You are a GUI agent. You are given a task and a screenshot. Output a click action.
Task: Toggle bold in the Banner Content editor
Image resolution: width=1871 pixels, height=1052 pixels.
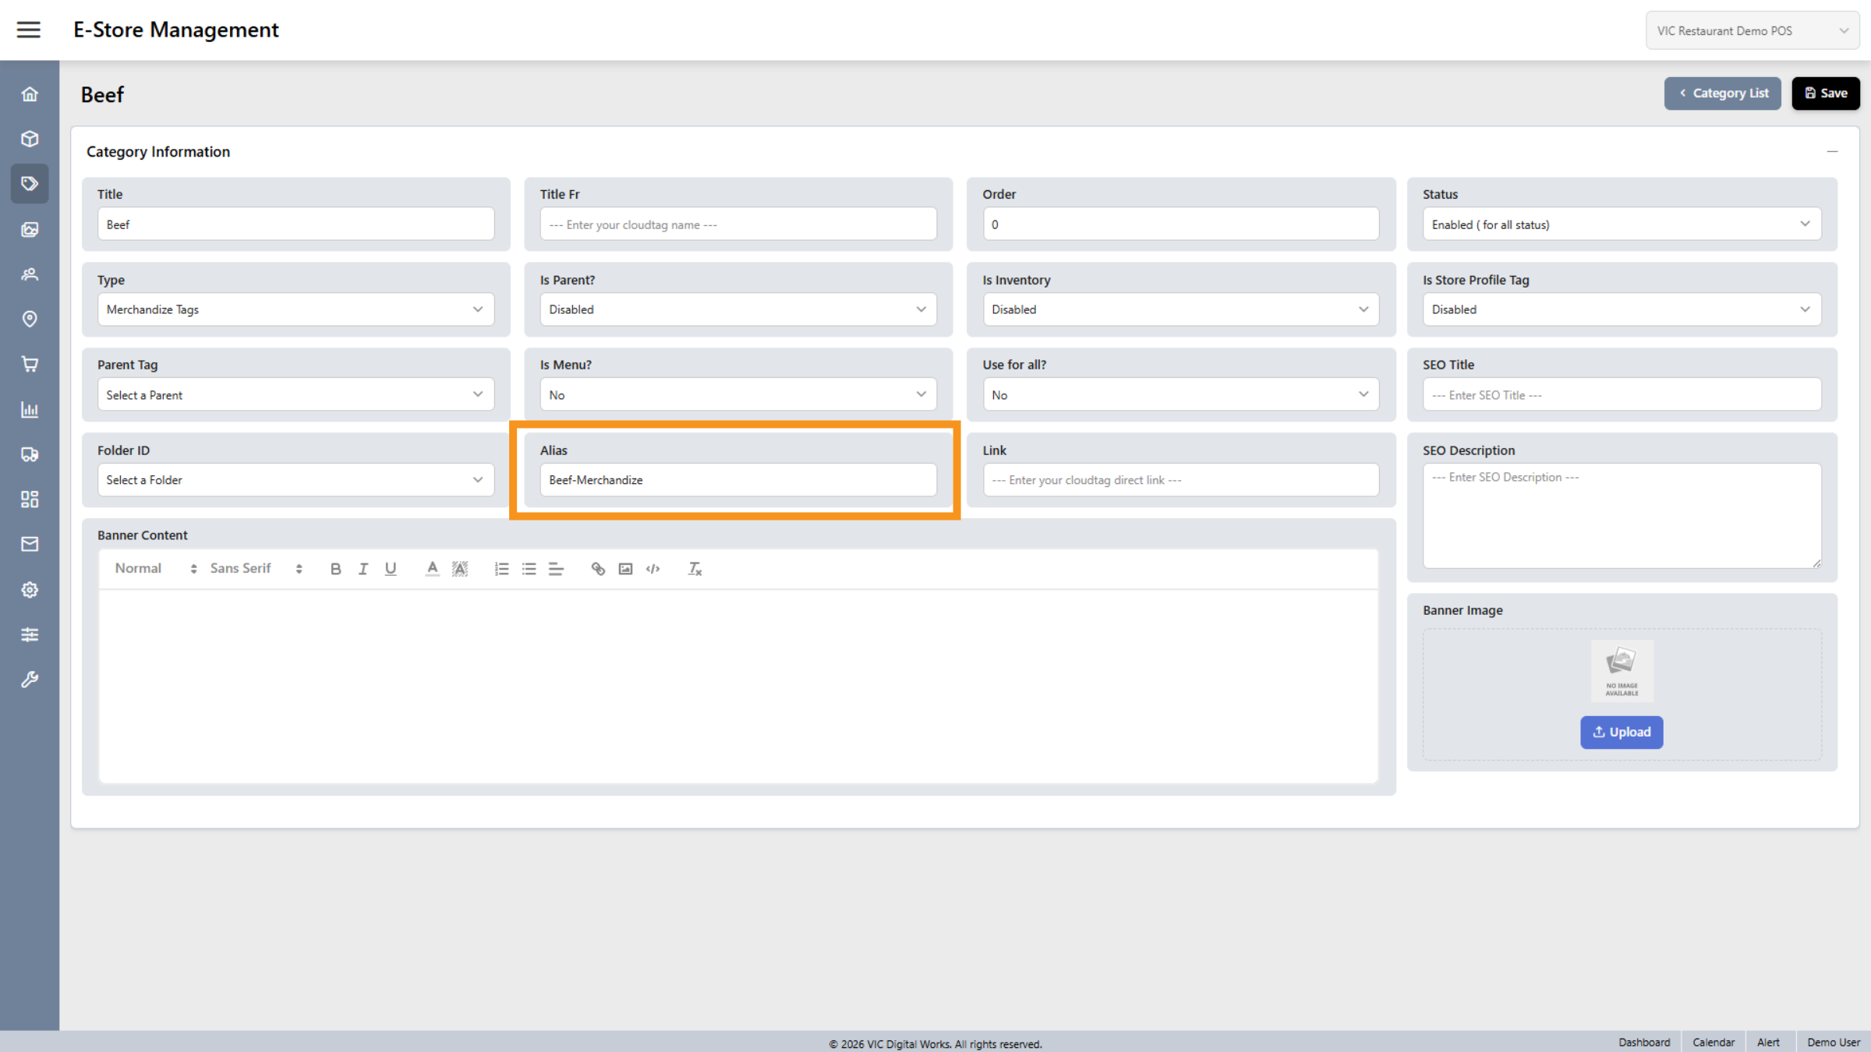click(335, 569)
